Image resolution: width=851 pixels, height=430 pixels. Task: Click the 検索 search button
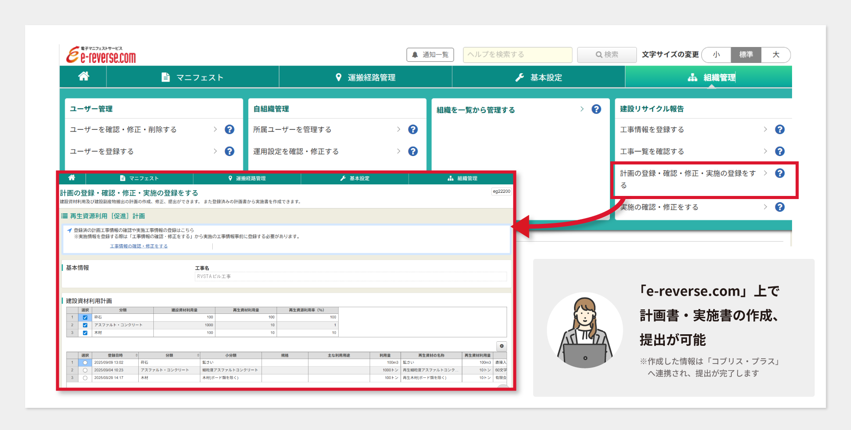pos(607,55)
